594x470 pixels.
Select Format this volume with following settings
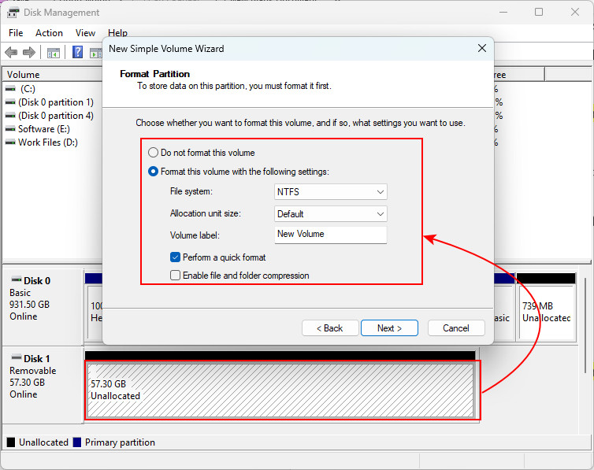click(153, 172)
